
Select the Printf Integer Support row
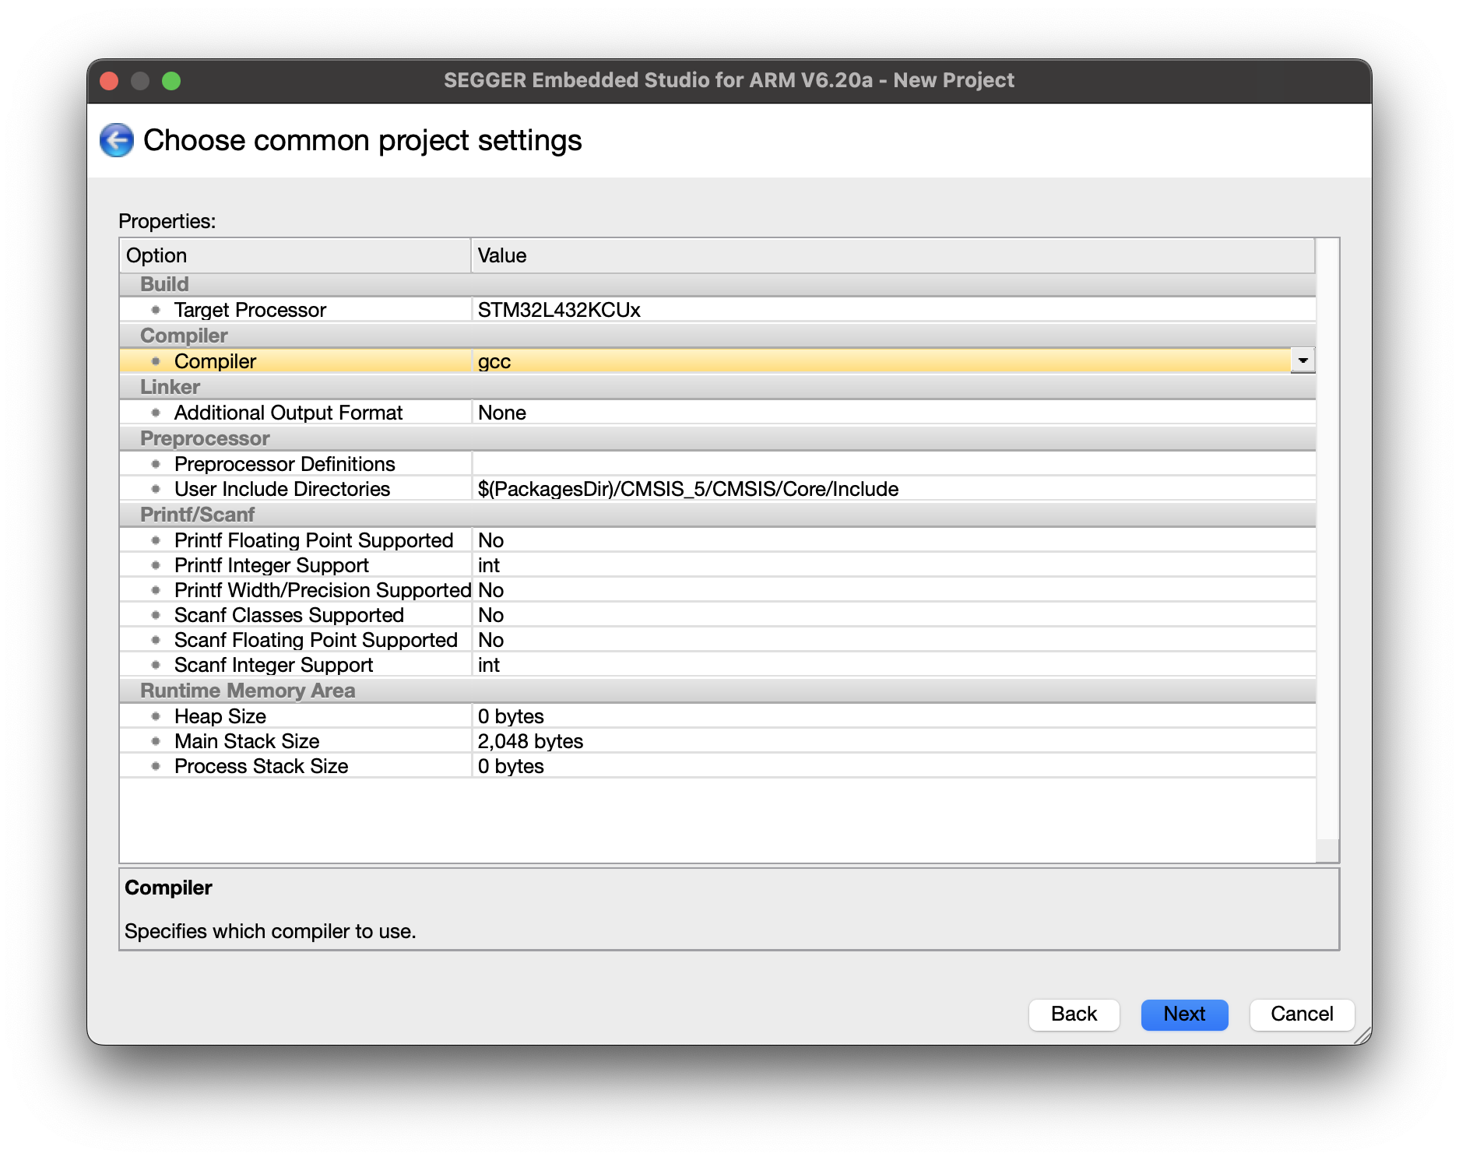[x=717, y=565]
